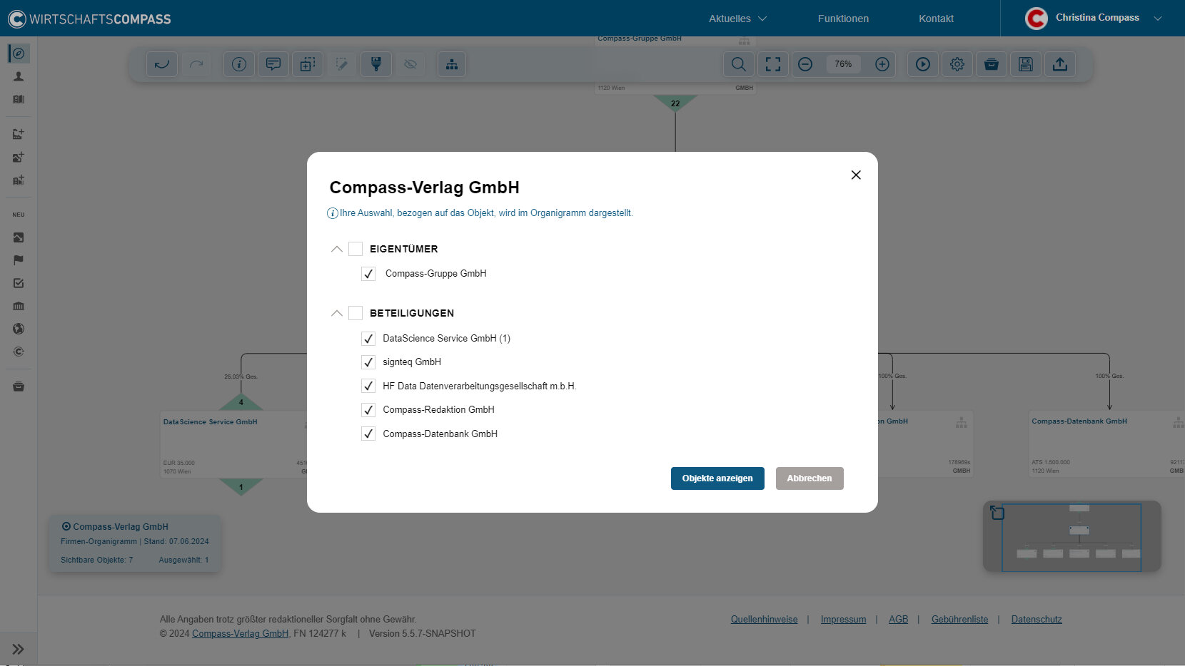Open the Funktionen menu item
Viewport: 1185px width, 666px height.
point(843,19)
